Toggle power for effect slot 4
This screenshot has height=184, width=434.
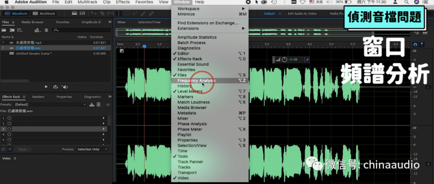click(x=9, y=134)
